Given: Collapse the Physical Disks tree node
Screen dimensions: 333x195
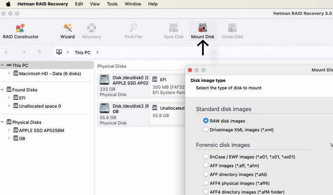Looking at the screenshot, I should point(2,122).
